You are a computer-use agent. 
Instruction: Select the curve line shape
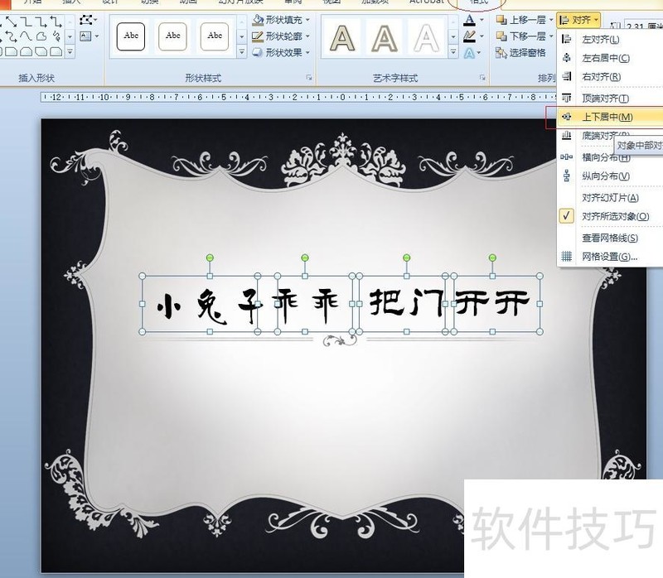click(x=27, y=36)
